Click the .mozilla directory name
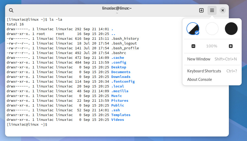Viewport: 247px width, 141px height. pos(120,91)
